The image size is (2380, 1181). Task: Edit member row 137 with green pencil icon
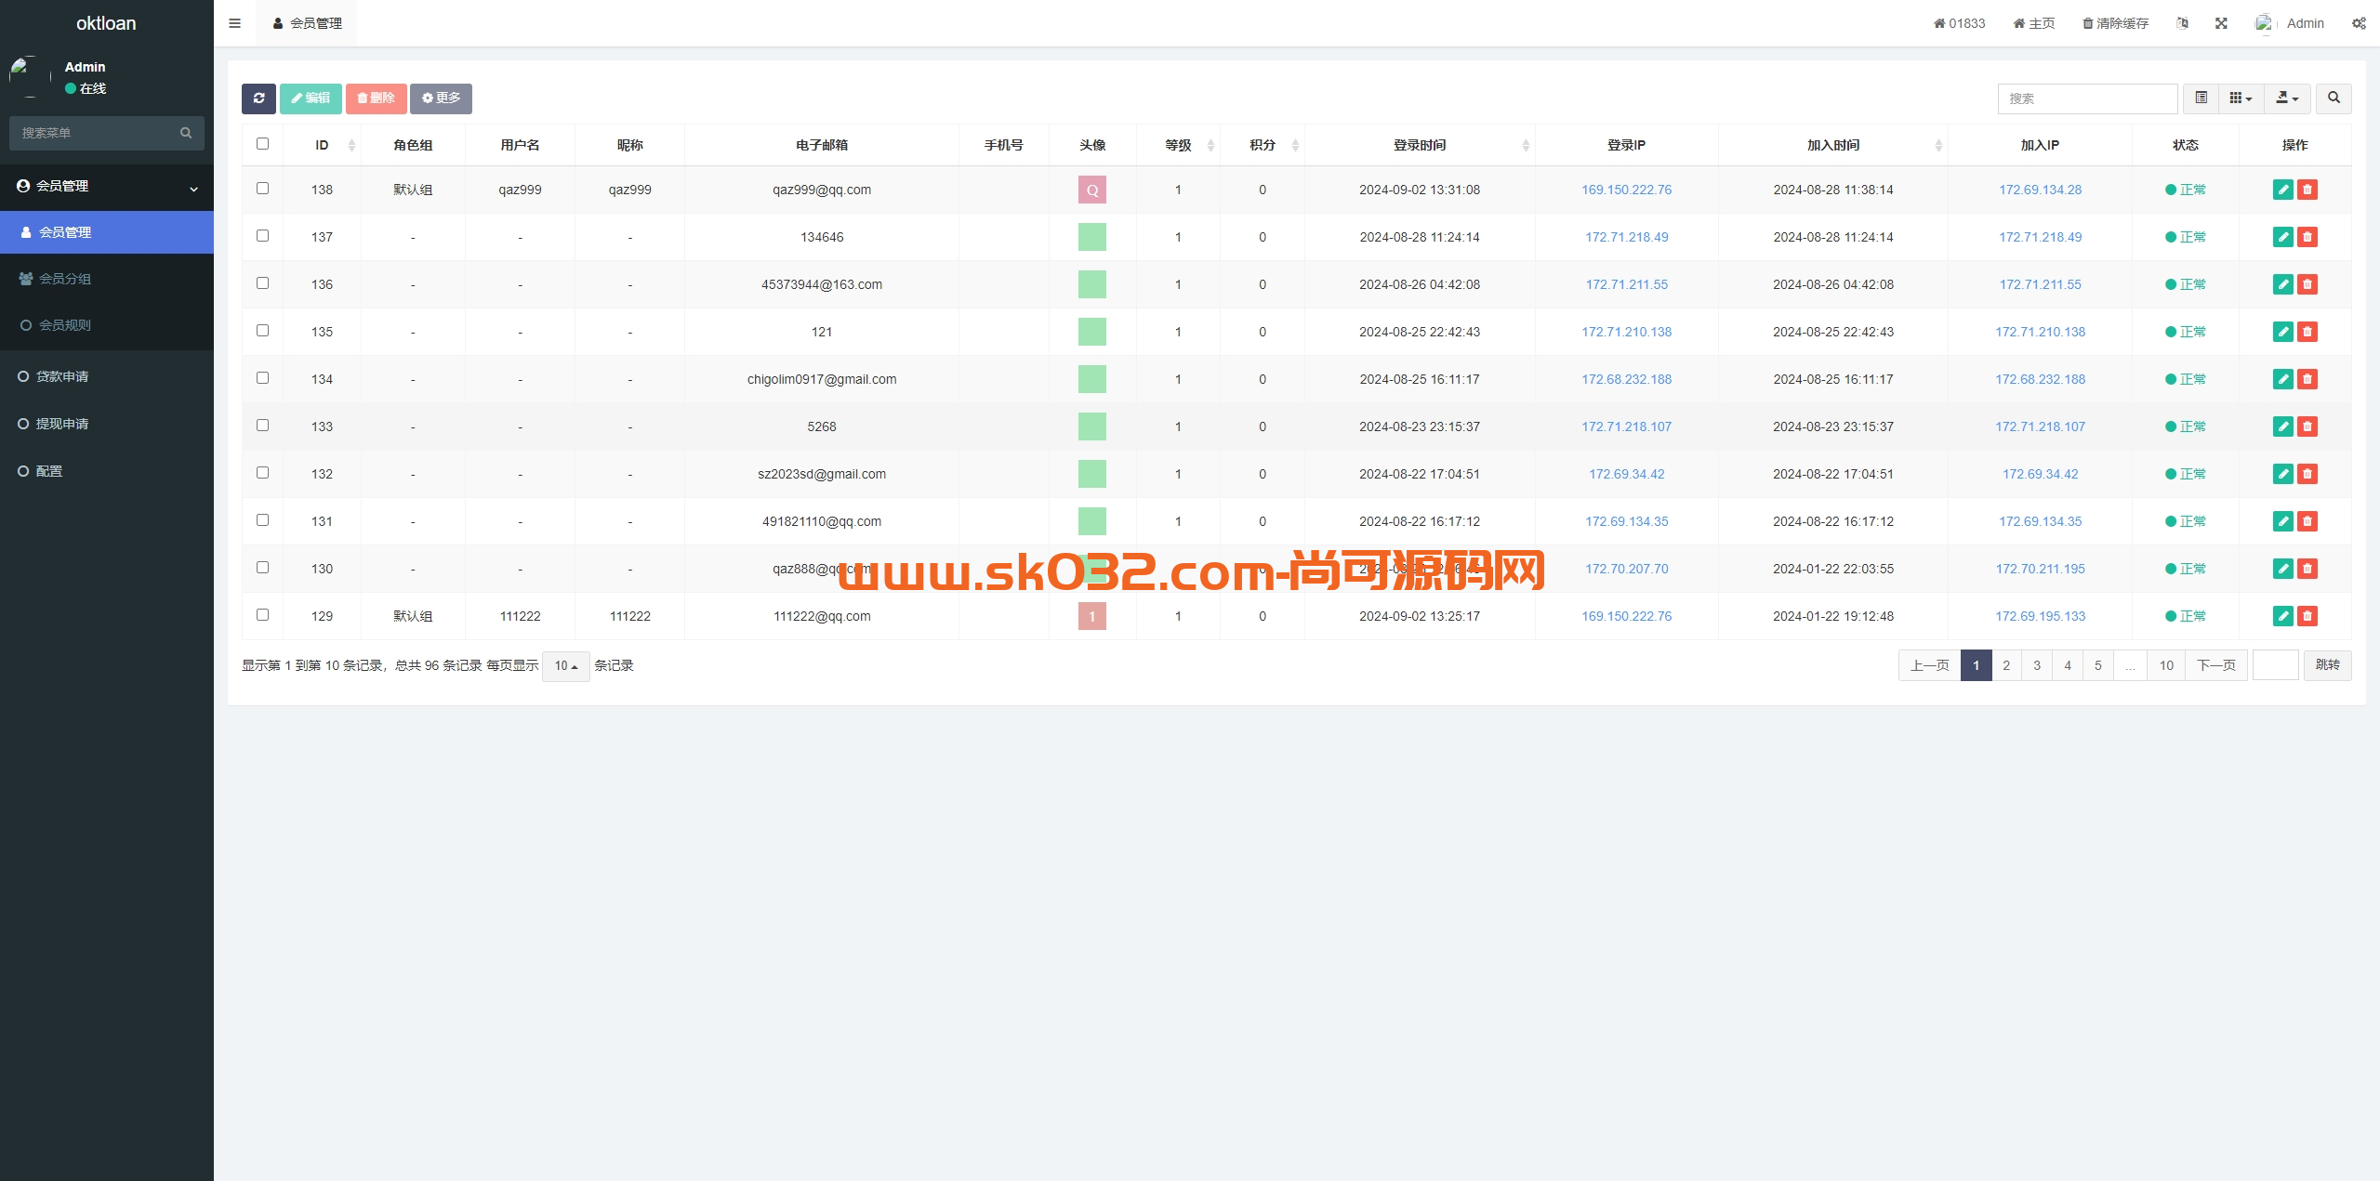(2282, 237)
